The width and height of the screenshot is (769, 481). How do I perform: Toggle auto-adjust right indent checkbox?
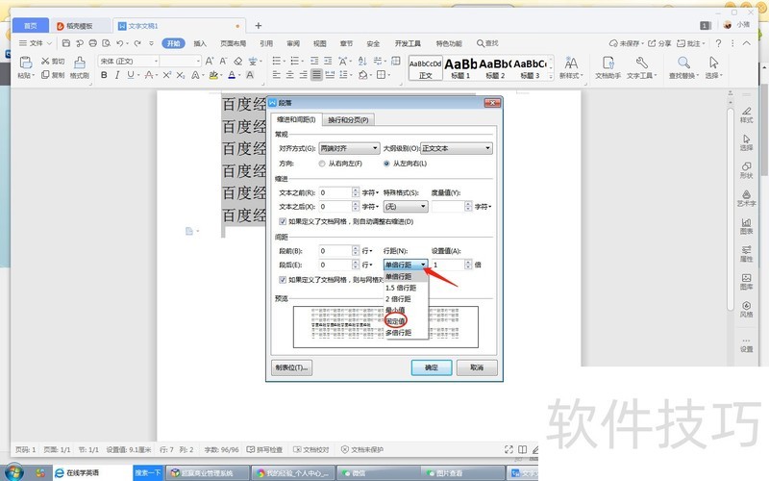click(281, 221)
